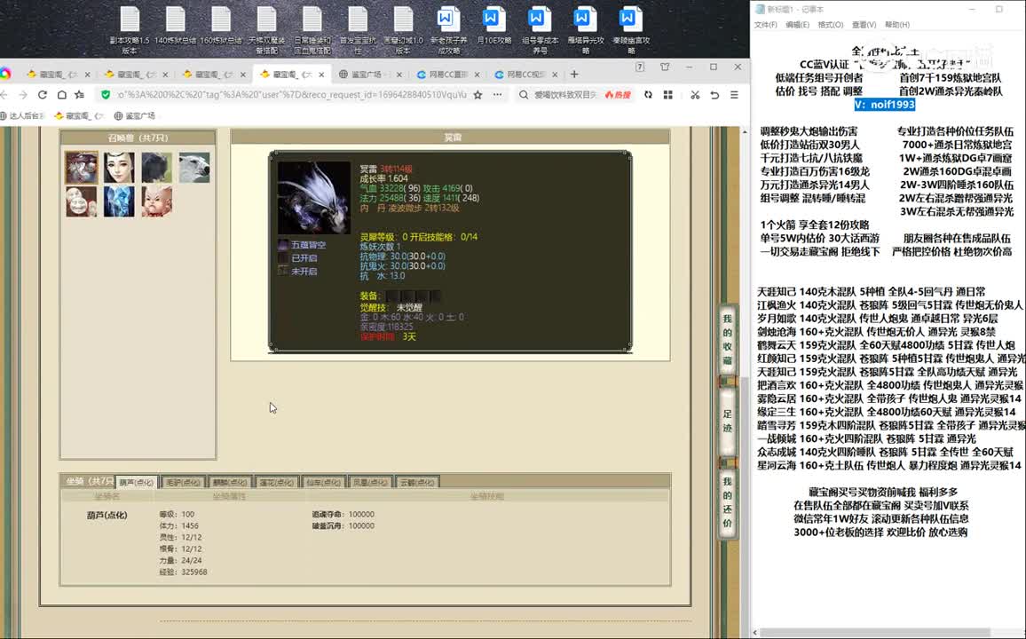The height and width of the screenshot is (639, 1026).
Task: Select the white bear summon beast thumbnail
Action: (x=194, y=168)
